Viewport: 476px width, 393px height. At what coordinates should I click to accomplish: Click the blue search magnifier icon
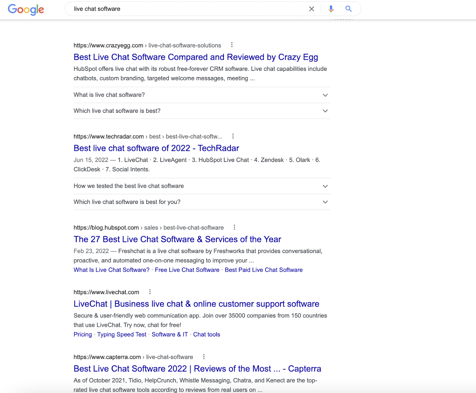(348, 9)
